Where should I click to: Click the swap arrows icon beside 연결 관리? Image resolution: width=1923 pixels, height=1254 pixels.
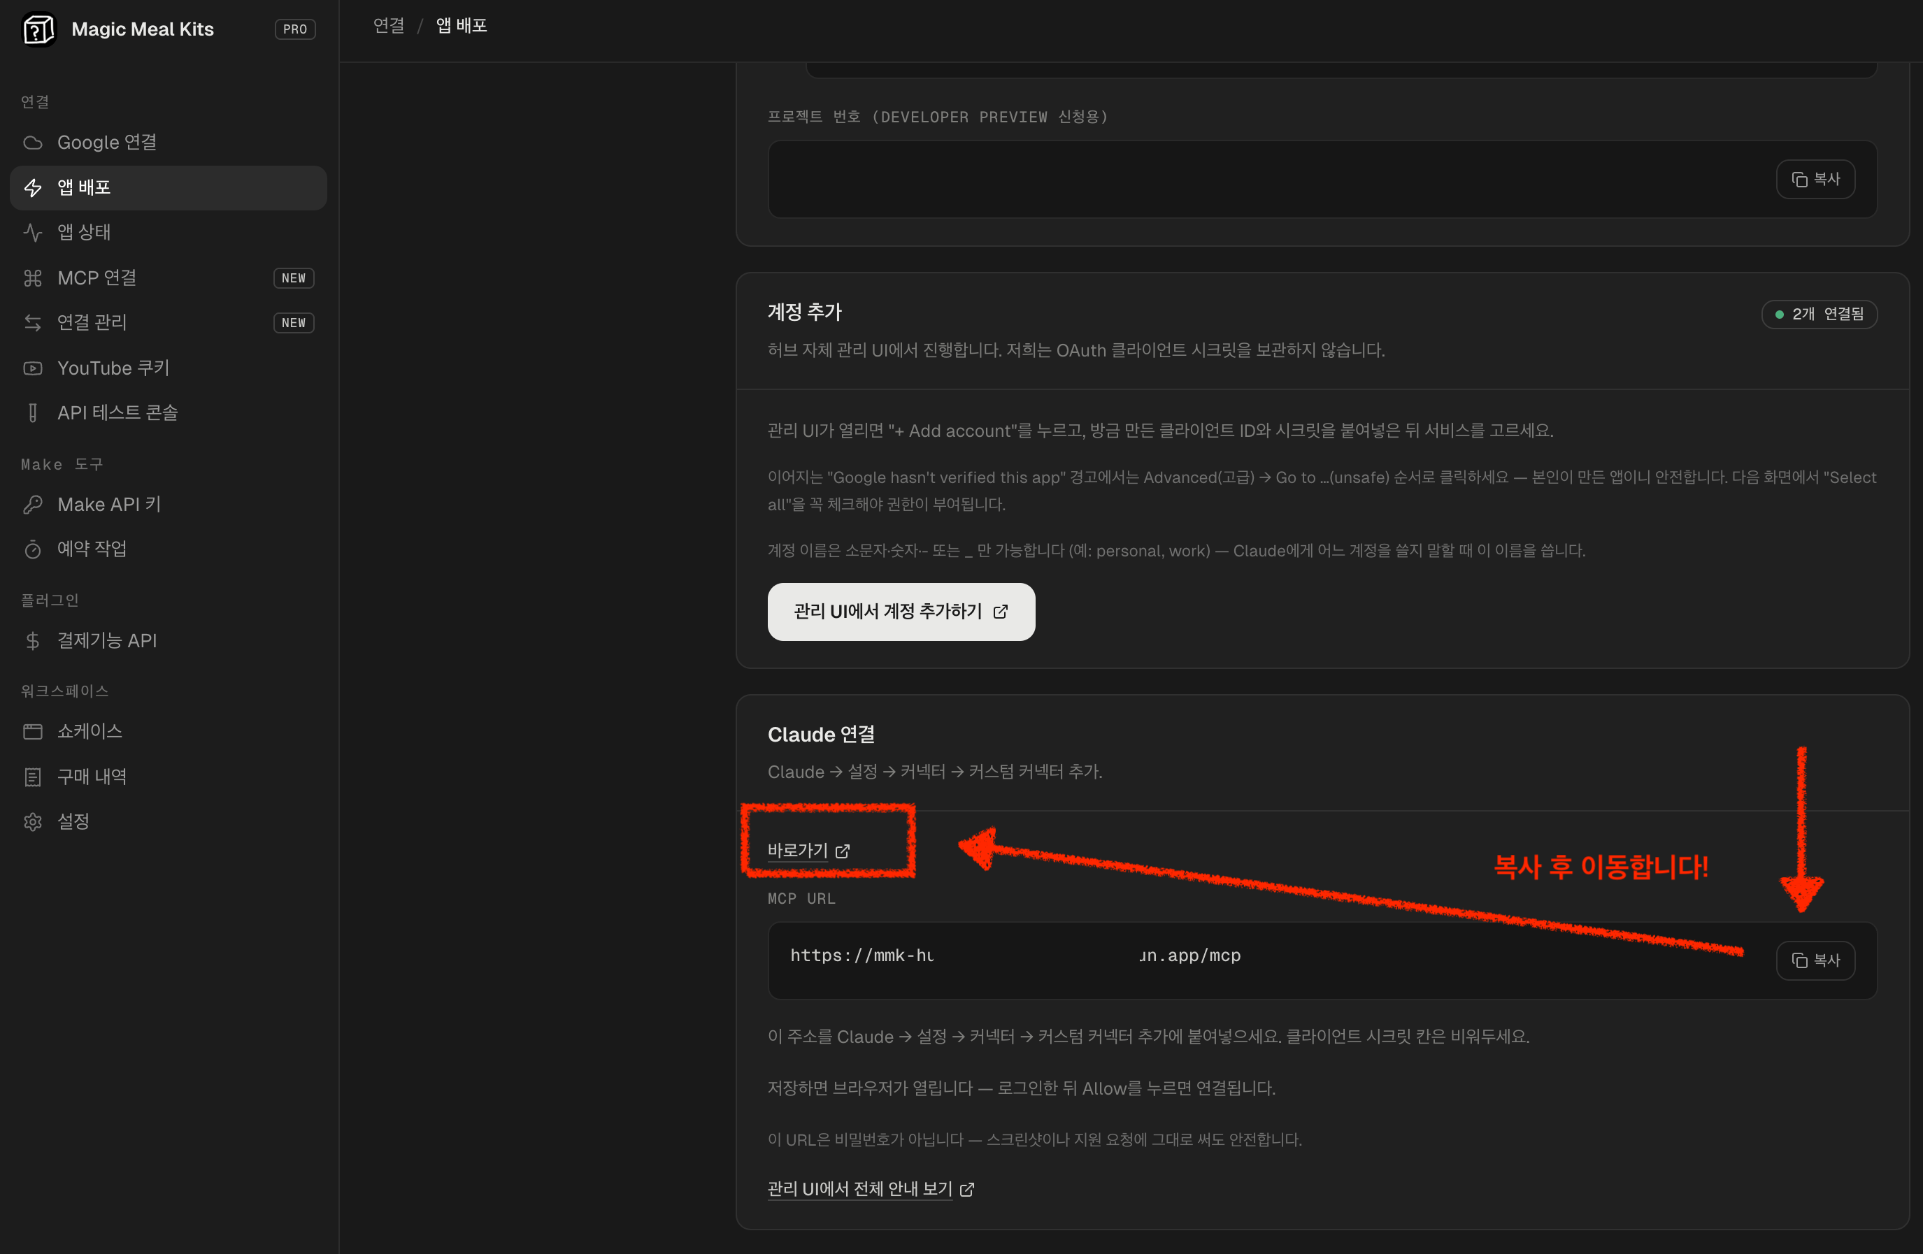32,323
